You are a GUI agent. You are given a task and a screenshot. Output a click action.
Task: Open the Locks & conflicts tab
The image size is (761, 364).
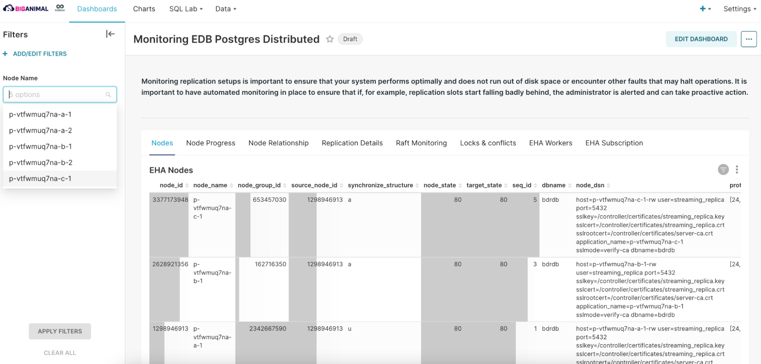488,143
